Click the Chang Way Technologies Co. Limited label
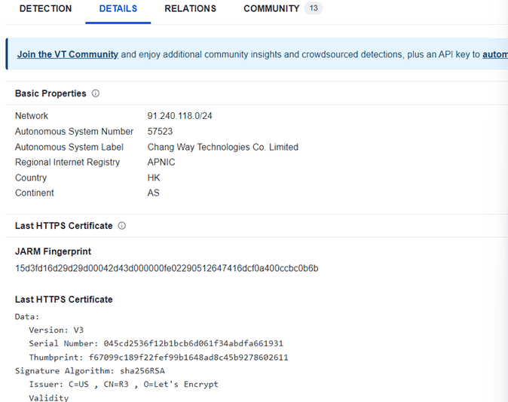The image size is (508, 402). (222, 148)
